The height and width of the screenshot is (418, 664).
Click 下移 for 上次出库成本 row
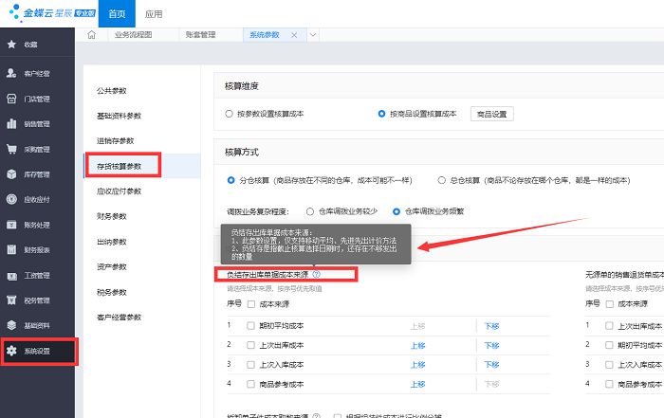pos(491,345)
